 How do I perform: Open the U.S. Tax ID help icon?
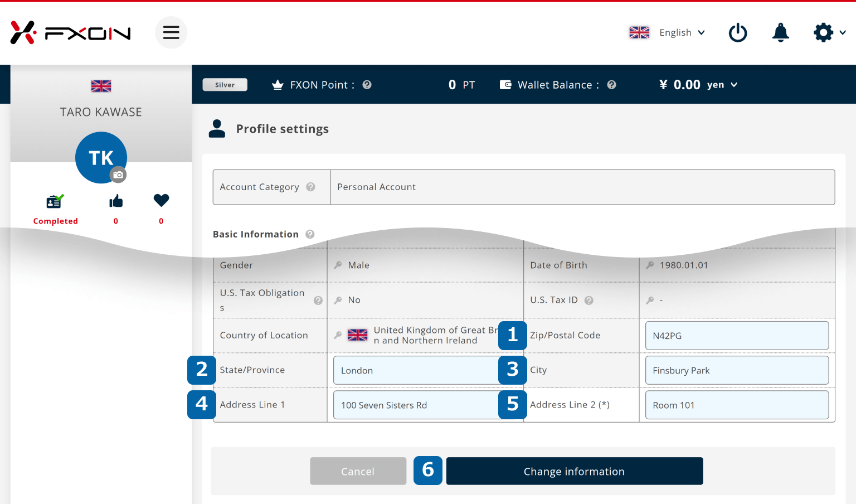(x=588, y=301)
